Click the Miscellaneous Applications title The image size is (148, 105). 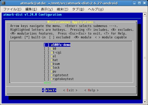[70, 22]
